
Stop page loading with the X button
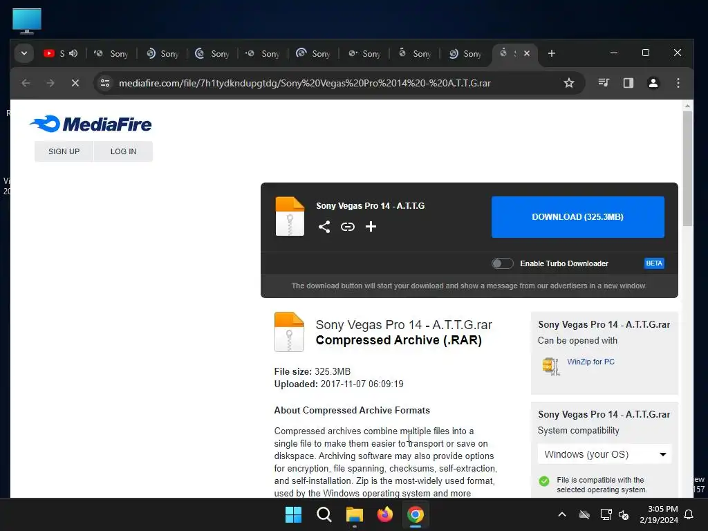coord(75,83)
